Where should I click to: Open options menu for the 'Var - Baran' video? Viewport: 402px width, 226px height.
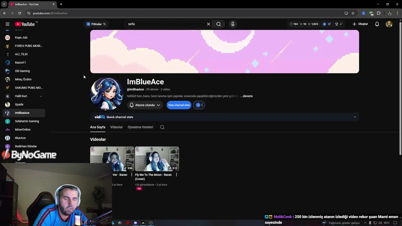coord(132,175)
